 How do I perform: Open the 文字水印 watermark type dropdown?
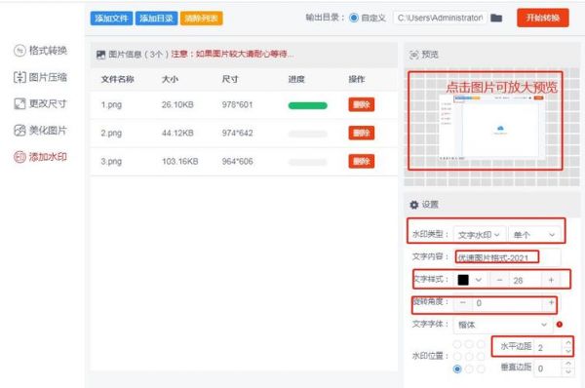pyautogui.click(x=480, y=235)
